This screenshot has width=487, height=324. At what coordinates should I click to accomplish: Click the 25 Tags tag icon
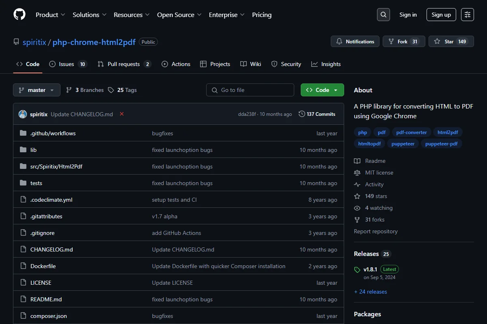point(111,90)
